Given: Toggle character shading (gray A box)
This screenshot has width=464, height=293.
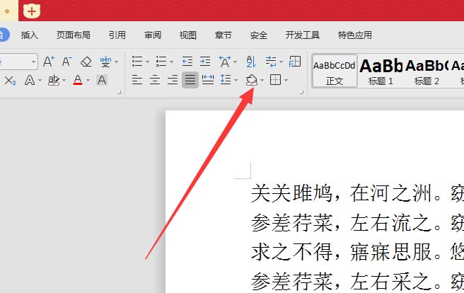Looking at the screenshot, I should (x=102, y=80).
